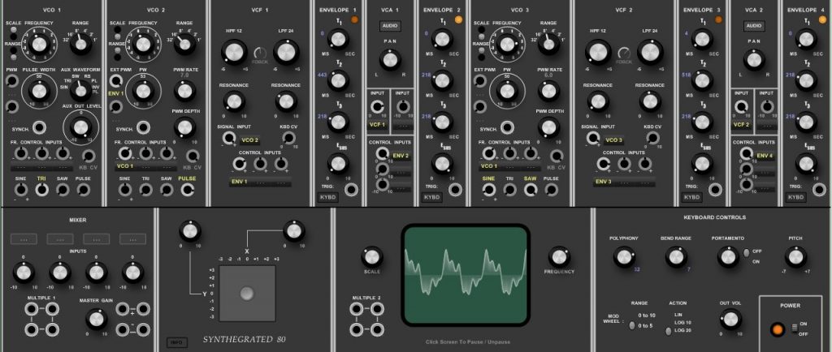Screen dimensions: 832x352
Task: Click the Envelope 2 TRIG jack
Action: click(455, 189)
